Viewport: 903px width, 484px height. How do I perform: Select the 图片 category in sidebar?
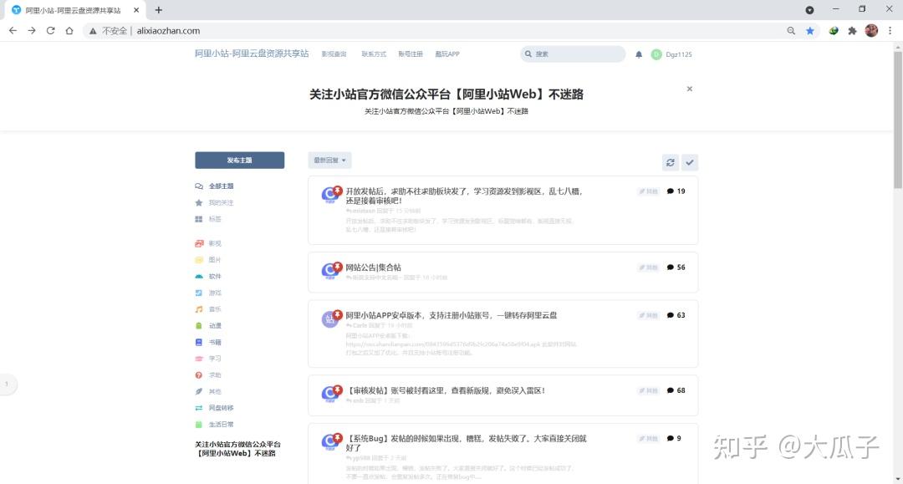[208, 259]
